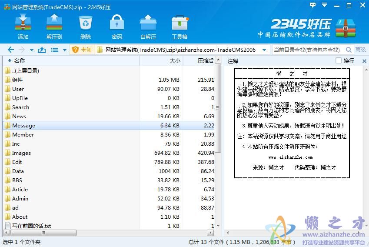Select the Images folder
The image size is (369, 247).
109,153
